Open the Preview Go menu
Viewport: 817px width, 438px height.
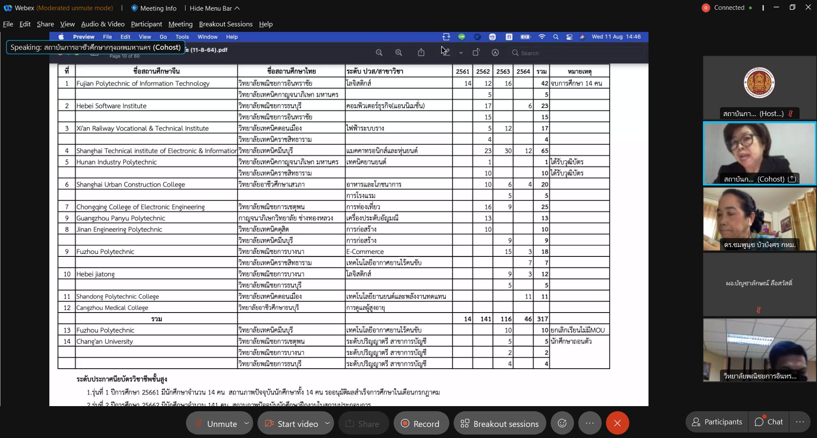[163, 37]
